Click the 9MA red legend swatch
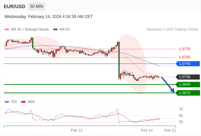The image size is (201, 136). (x=23, y=102)
